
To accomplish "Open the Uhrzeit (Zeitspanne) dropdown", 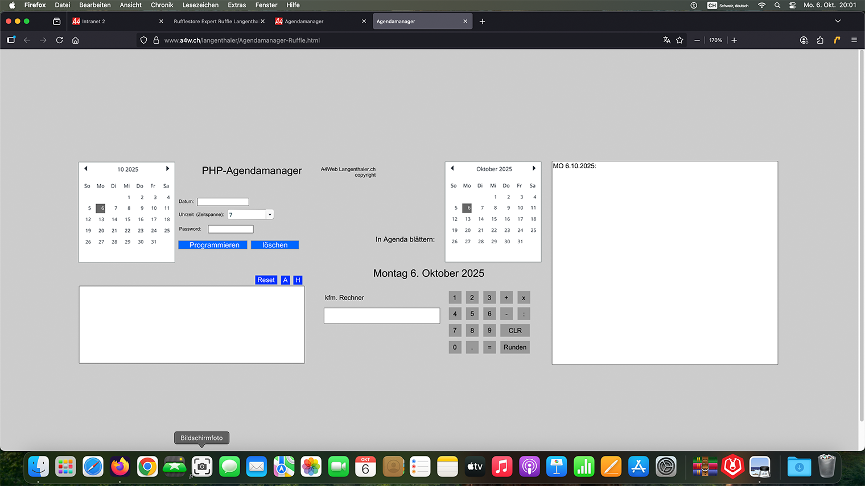I will tap(270, 215).
